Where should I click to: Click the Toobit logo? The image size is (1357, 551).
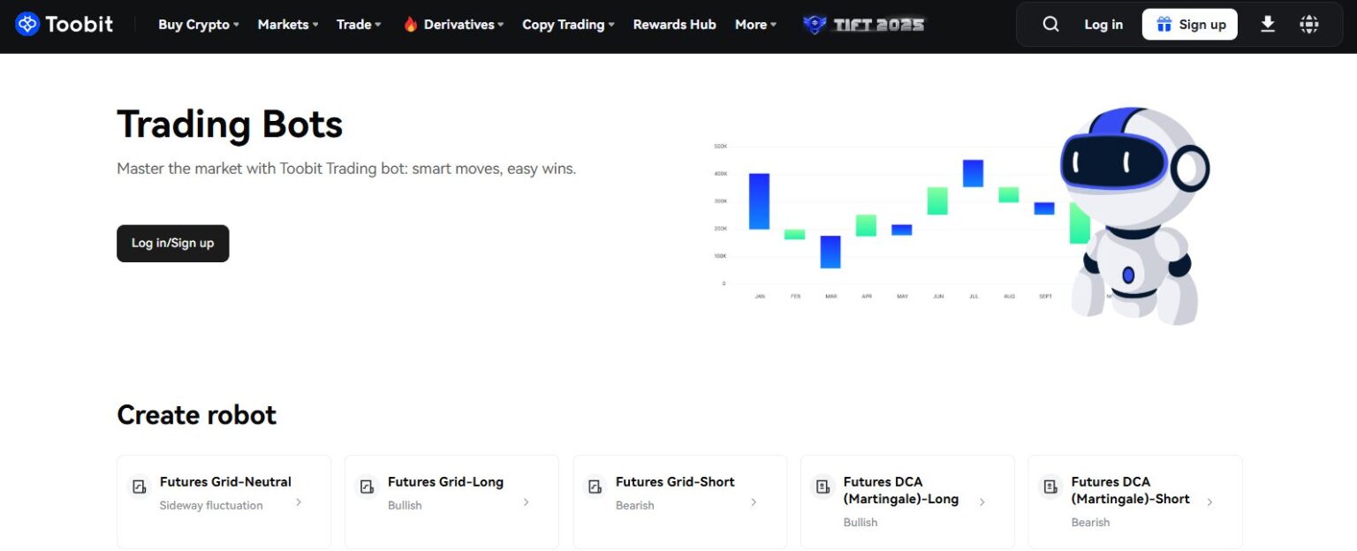point(64,24)
